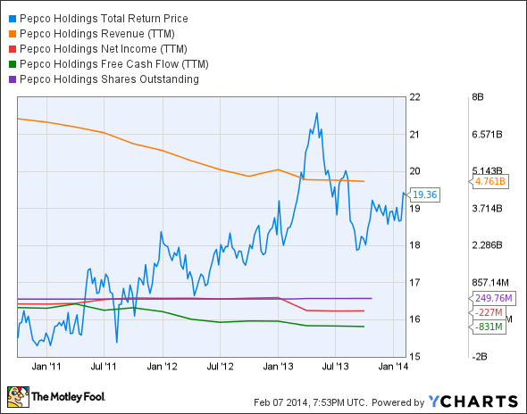
Task: Click the 2.286B right axis label
Action: click(x=487, y=245)
